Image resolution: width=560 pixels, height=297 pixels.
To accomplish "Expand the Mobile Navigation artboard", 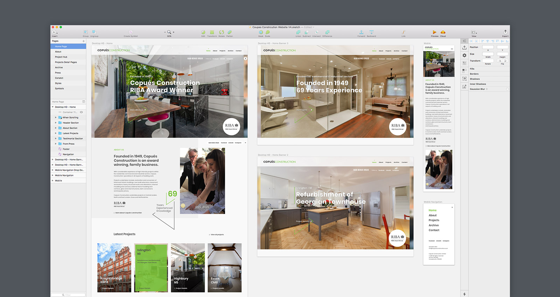I will point(53,175).
